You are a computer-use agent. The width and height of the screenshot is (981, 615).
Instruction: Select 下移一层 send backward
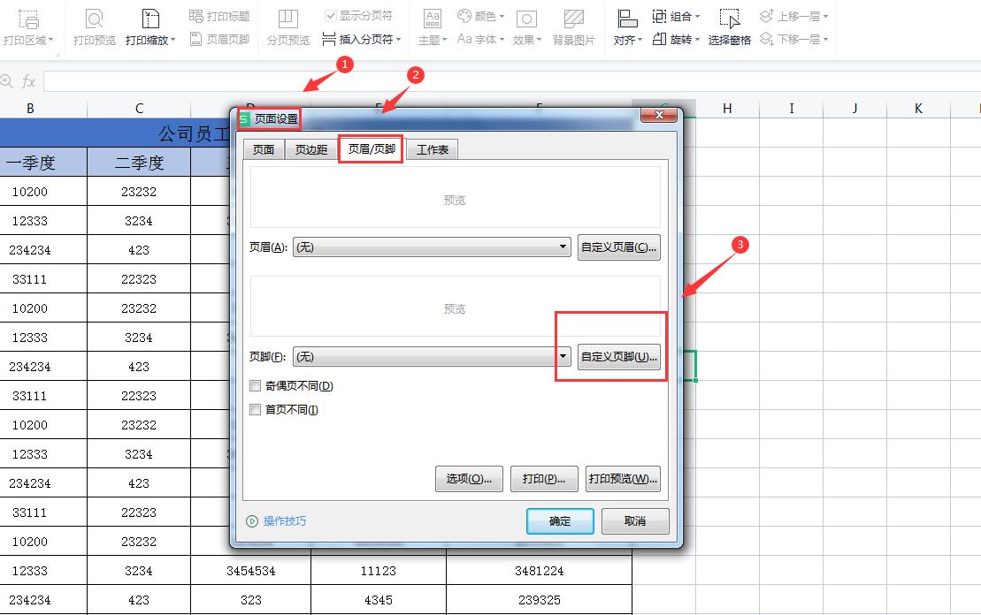794,40
